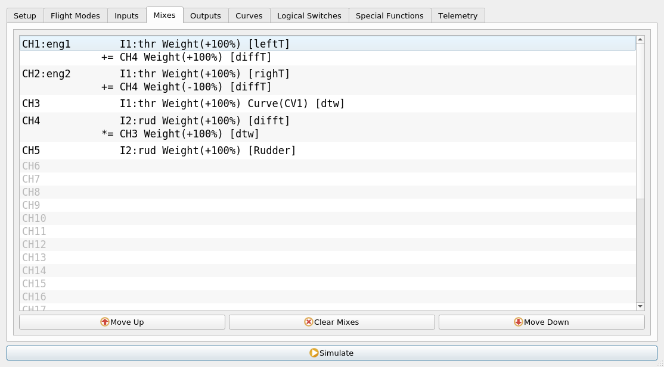Select the empty CH6 channel row
Viewport: 664px width, 367px height.
328,166
